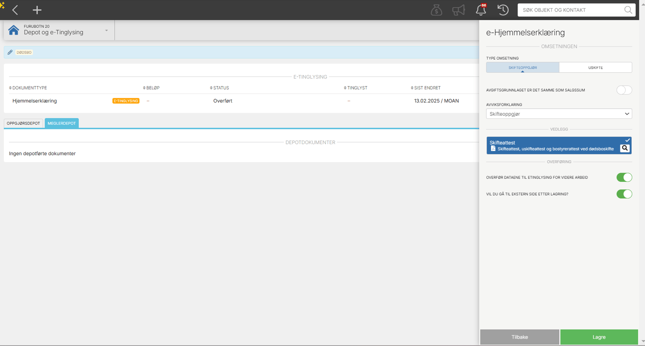Expand the Depot og e-Tinglysing dropdown
The height and width of the screenshot is (346, 645).
click(106, 31)
